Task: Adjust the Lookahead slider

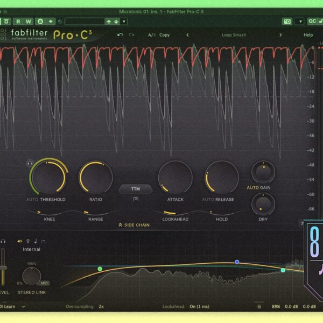Action: [175, 213]
